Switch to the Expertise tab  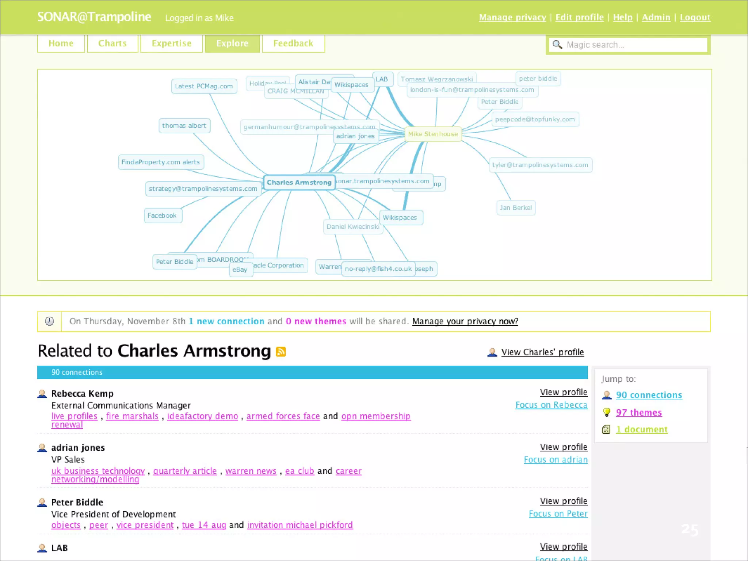click(171, 43)
